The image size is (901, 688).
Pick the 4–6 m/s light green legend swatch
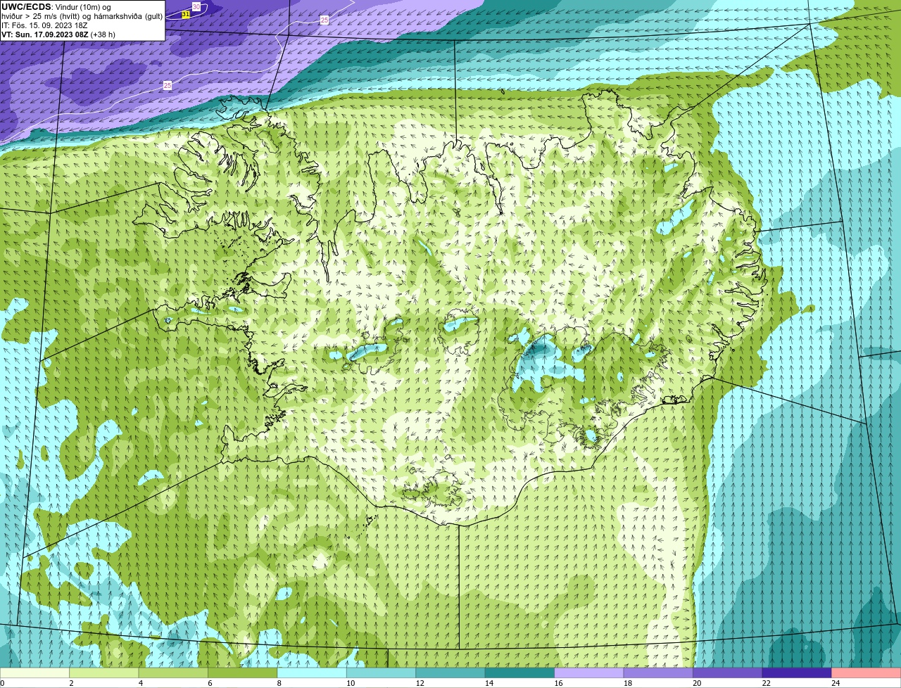[173, 673]
